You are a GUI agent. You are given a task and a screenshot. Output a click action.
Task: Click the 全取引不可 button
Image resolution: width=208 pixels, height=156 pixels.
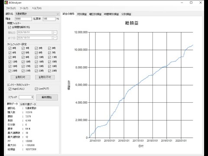pos(45,77)
